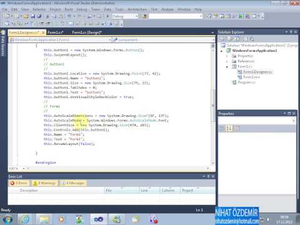Image resolution: width=300 pixels, height=225 pixels.
Task: Click the Paste toolbar icon
Action: click(x=61, y=16)
